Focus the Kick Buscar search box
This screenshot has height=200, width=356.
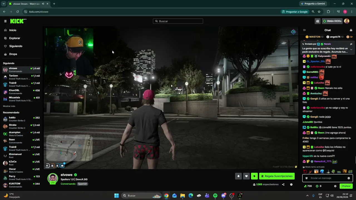click(x=178, y=21)
